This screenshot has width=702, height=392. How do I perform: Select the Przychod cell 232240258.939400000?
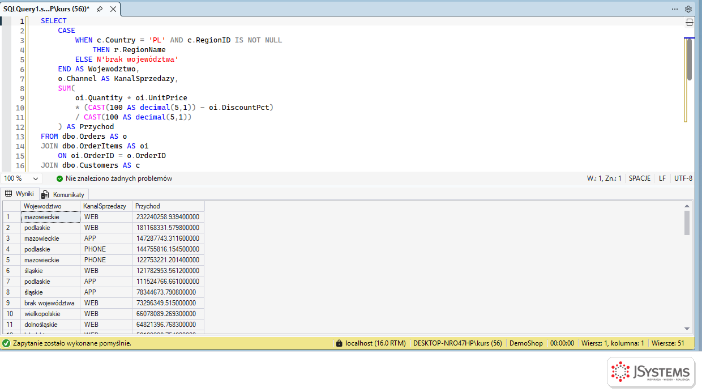tap(168, 217)
